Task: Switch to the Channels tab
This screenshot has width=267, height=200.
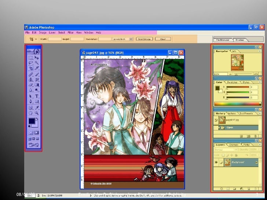Action: tap(234, 145)
